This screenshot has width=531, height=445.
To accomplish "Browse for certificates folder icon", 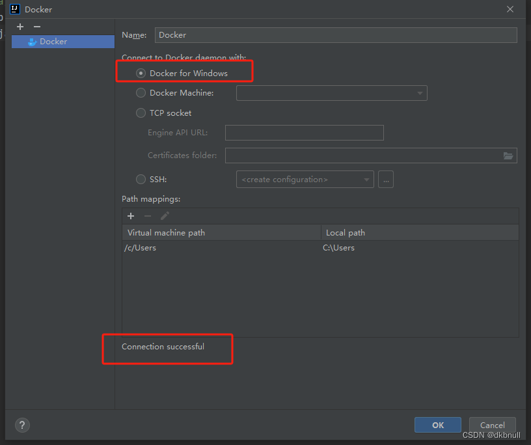I will click(x=508, y=155).
